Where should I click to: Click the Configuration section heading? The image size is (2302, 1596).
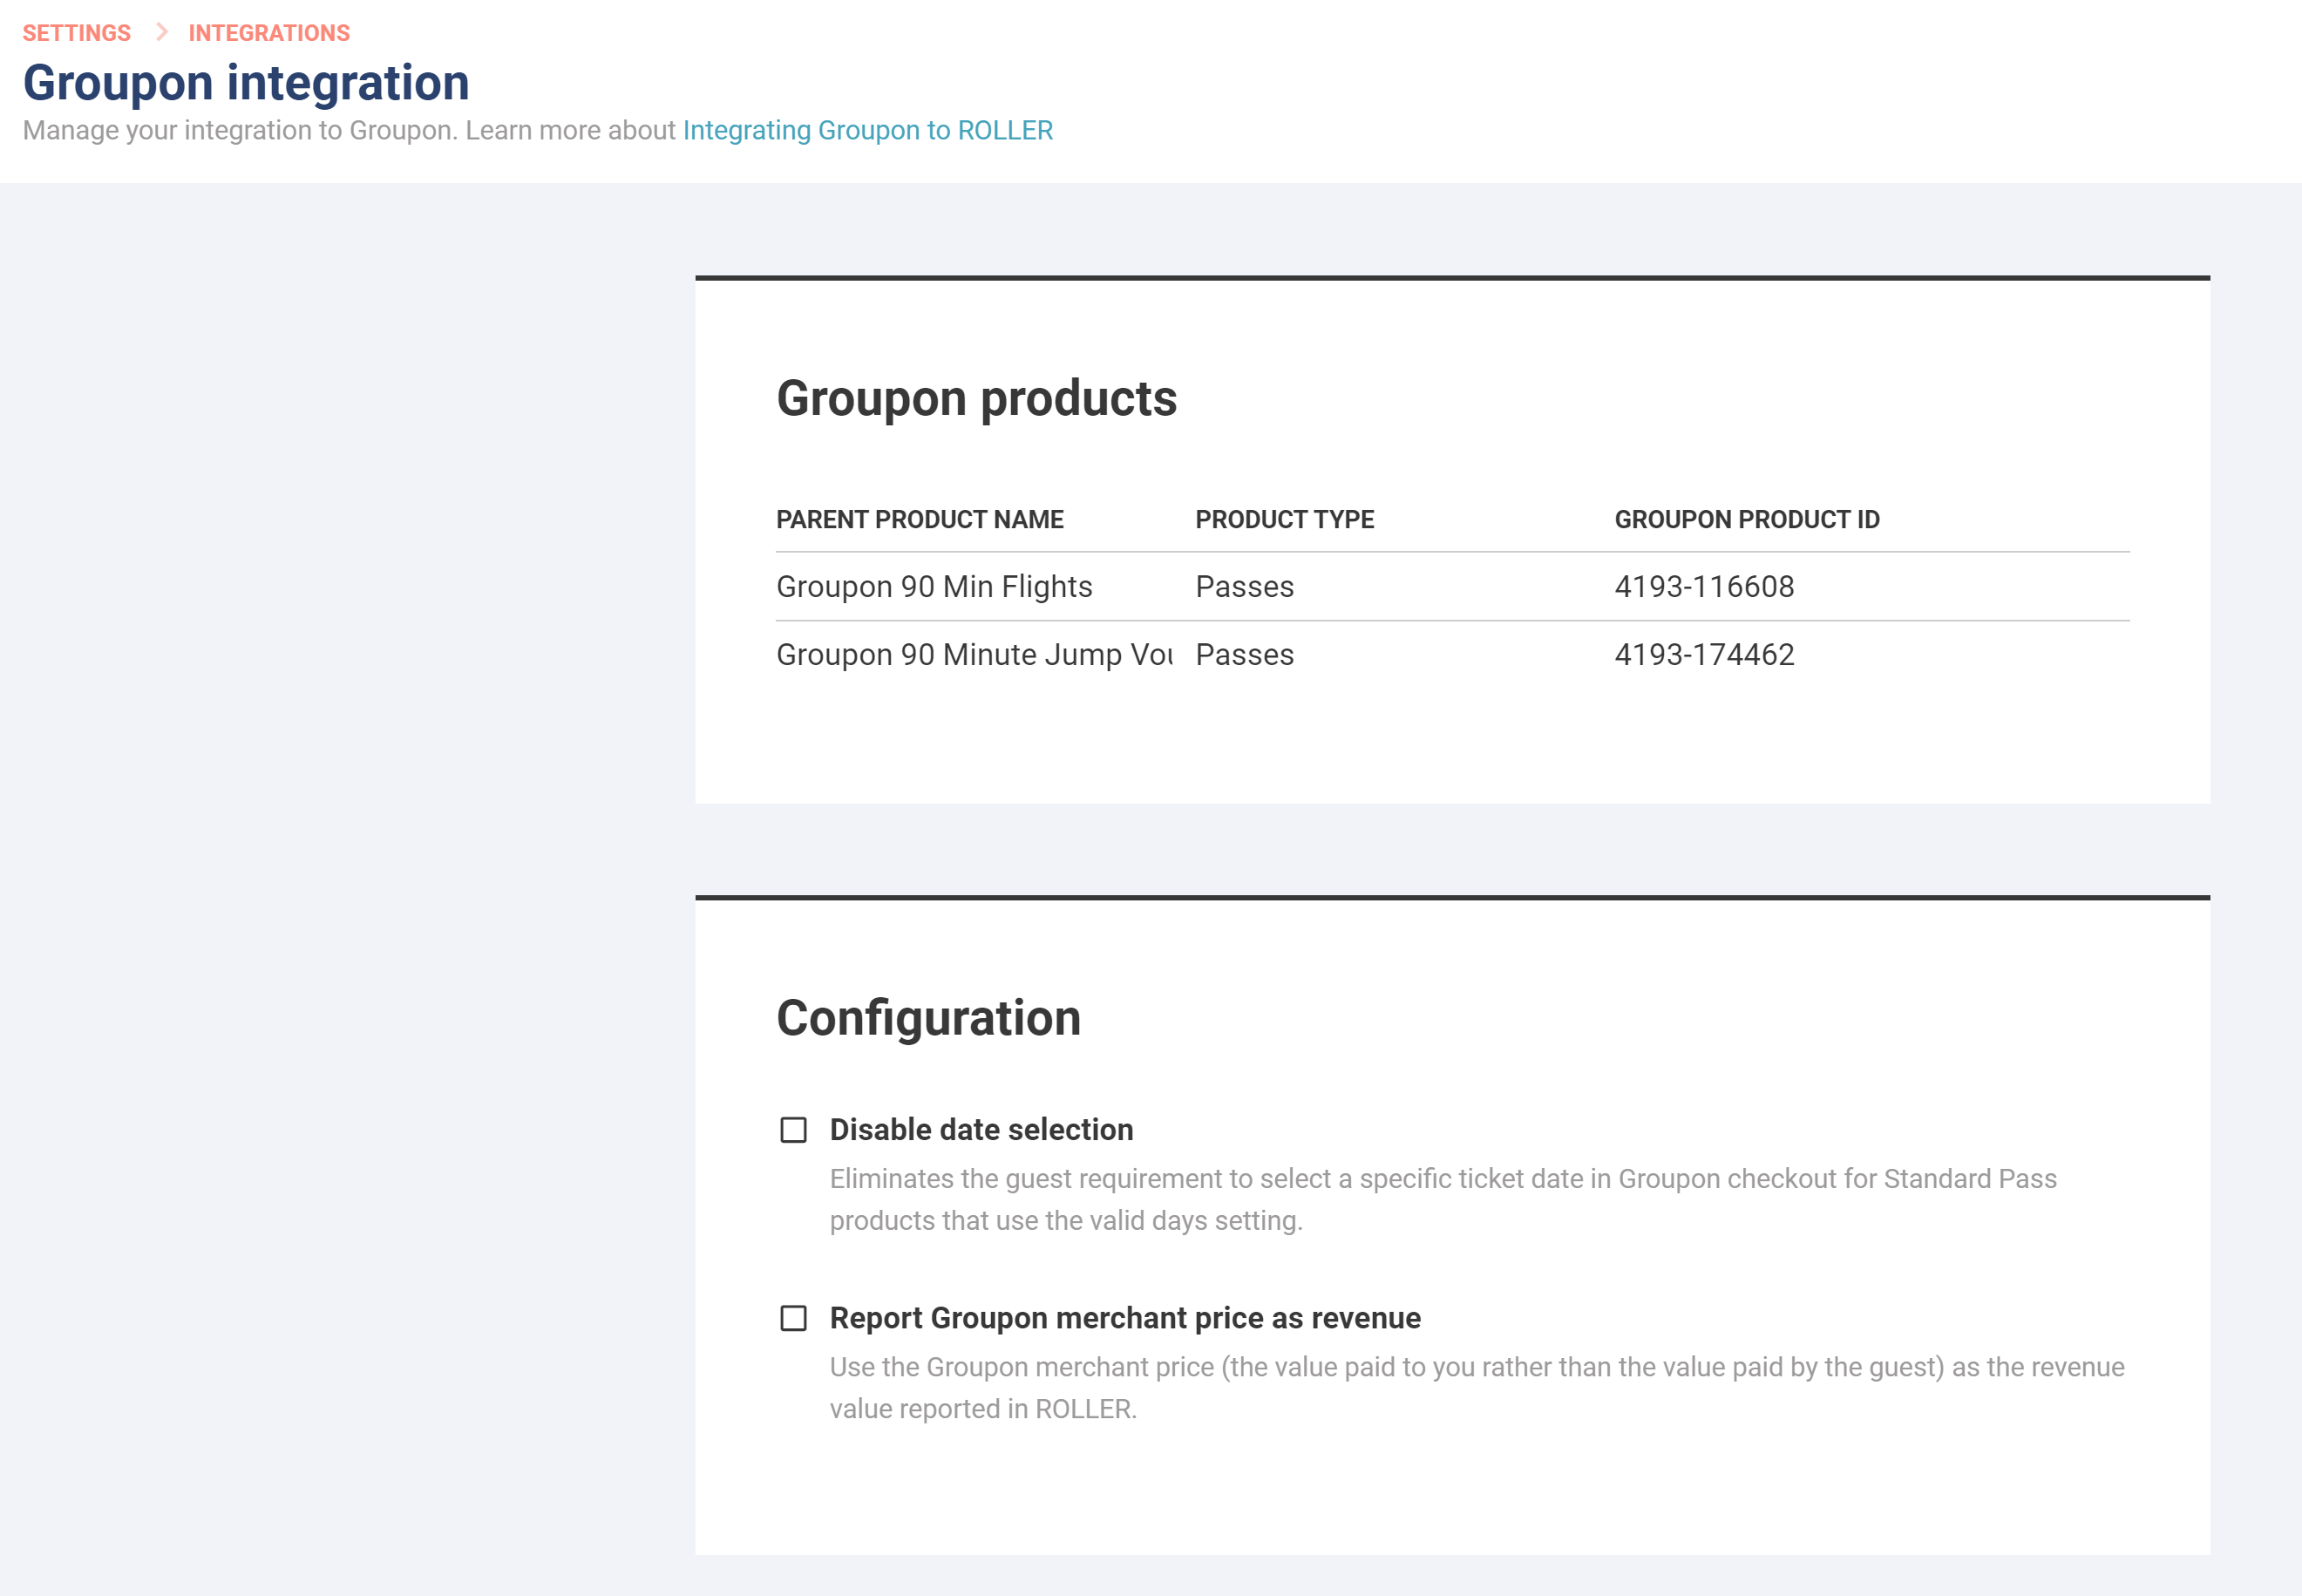(928, 1018)
